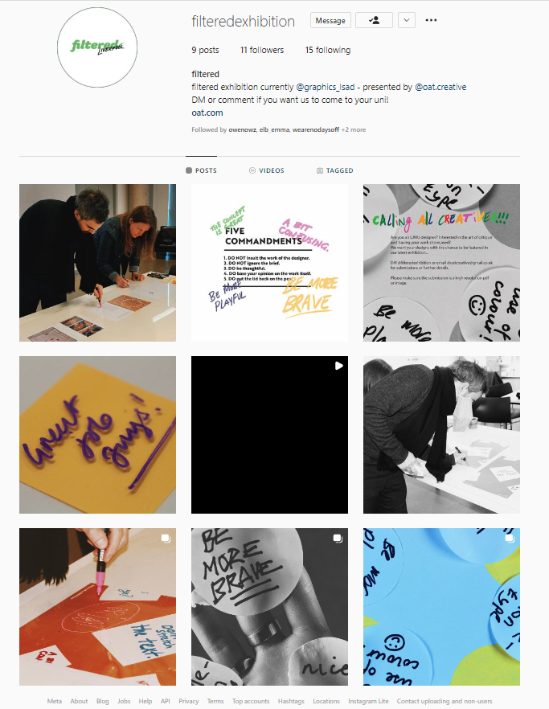The height and width of the screenshot is (709, 549).
Task: Click the Message button
Action: [330, 20]
